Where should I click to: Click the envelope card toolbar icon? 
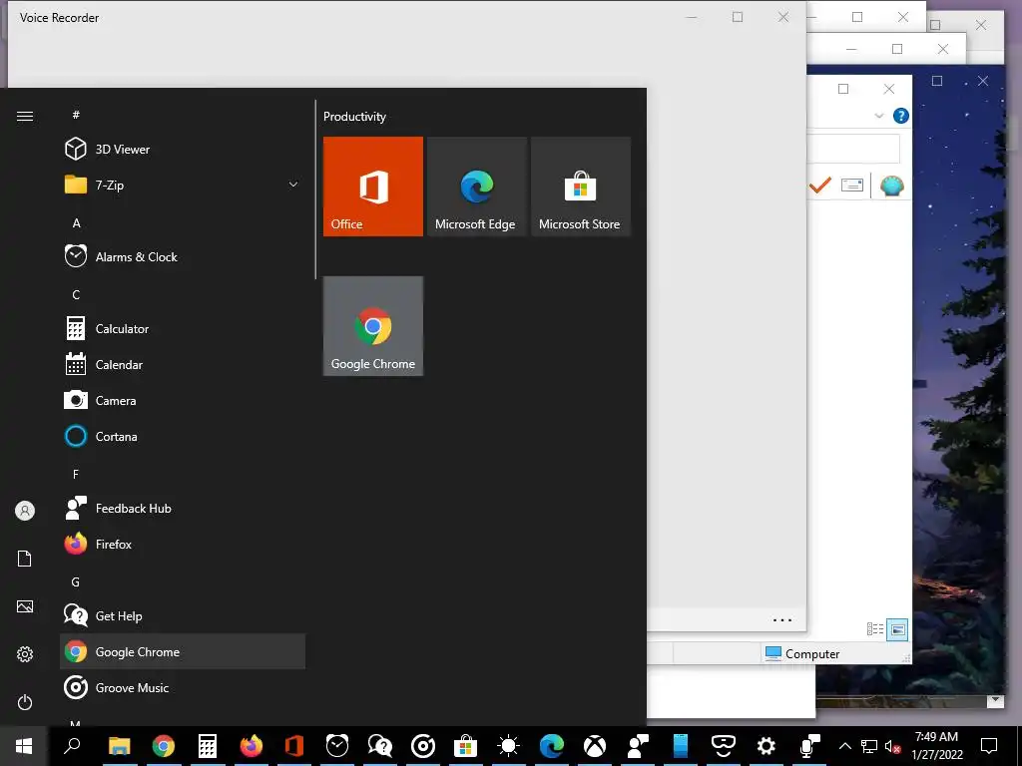tap(852, 186)
